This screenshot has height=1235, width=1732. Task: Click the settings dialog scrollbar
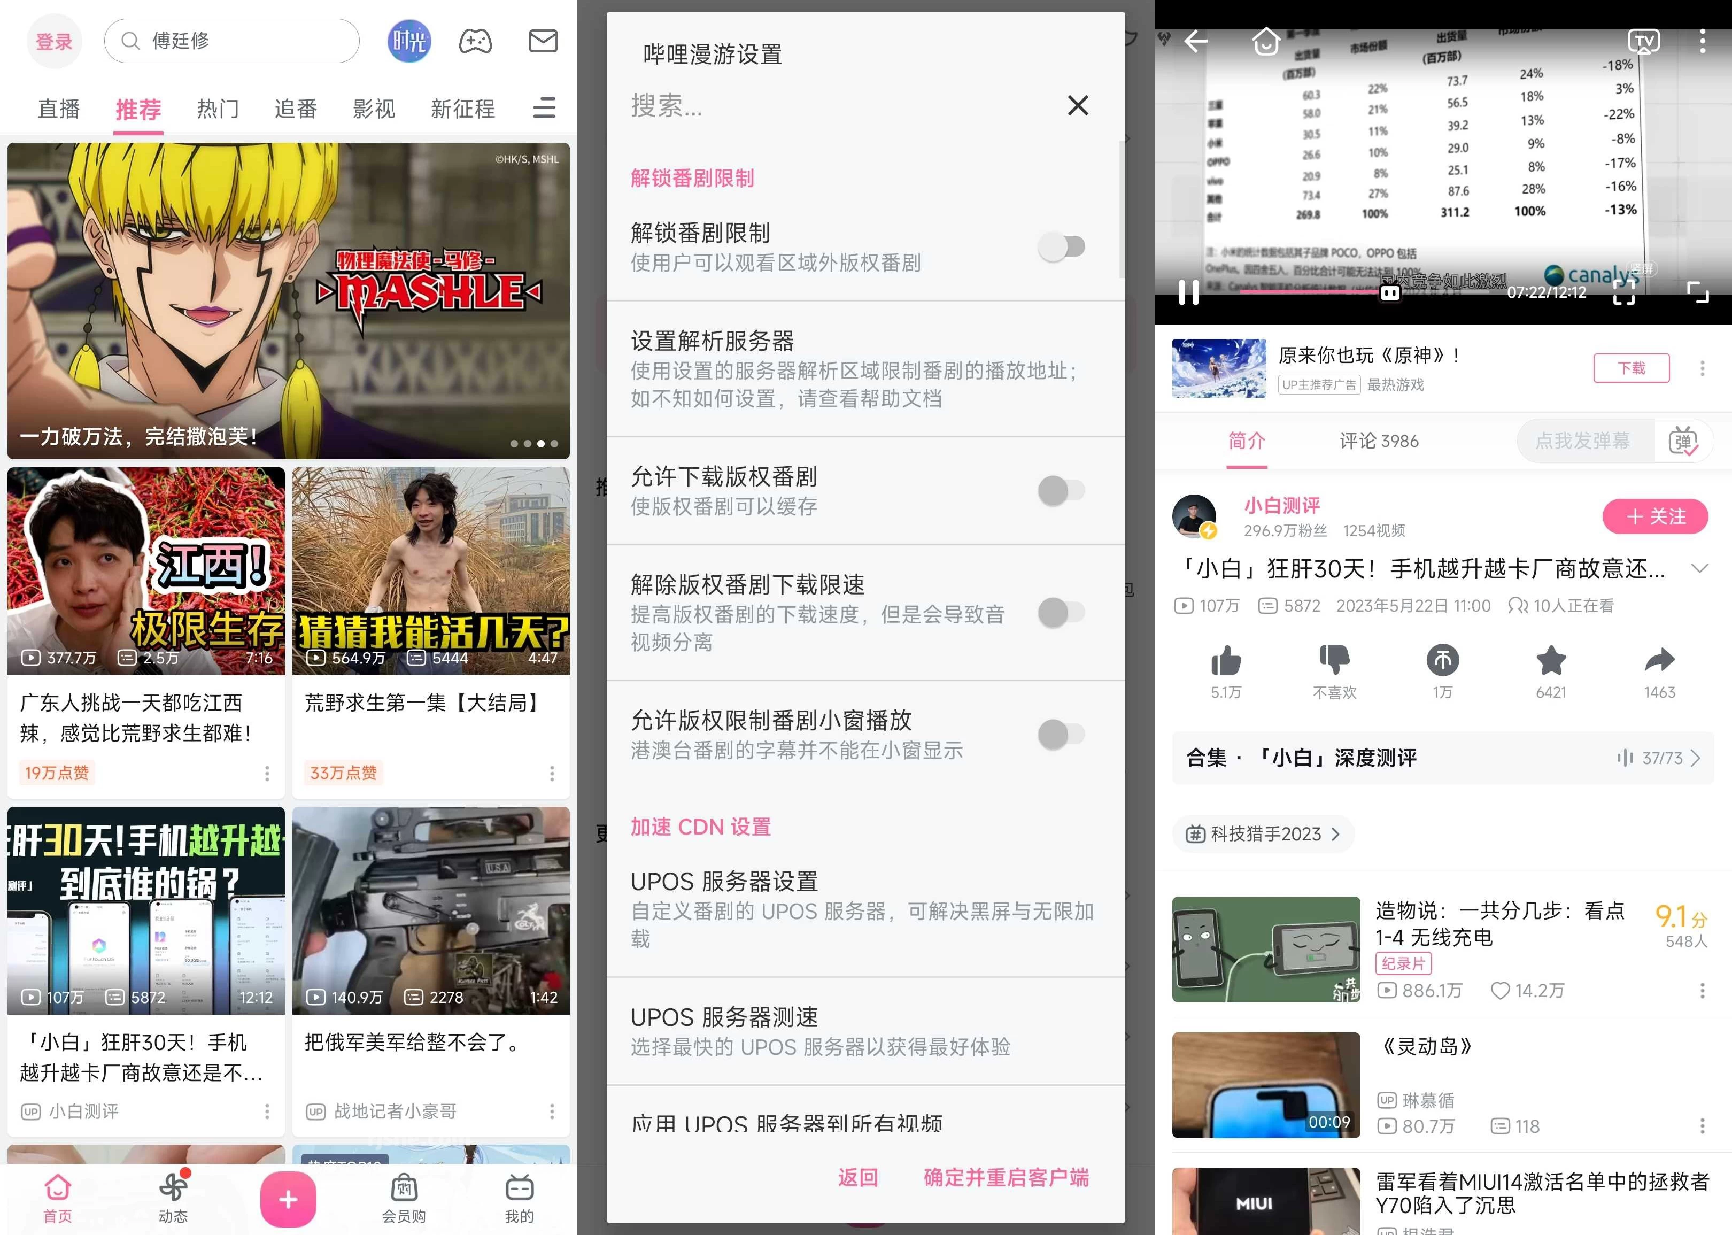click(x=1122, y=209)
